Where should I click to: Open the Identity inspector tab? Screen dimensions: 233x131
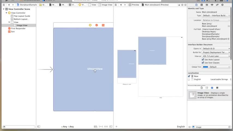[207, 5]
